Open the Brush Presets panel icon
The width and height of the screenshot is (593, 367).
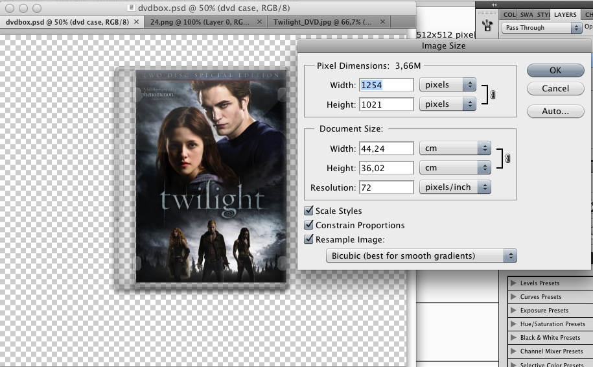coord(487,26)
